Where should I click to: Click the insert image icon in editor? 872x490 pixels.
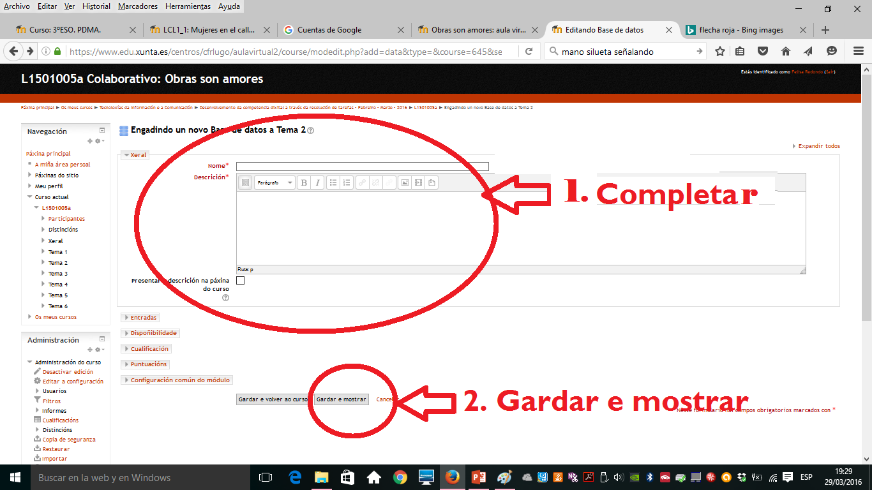tap(404, 182)
